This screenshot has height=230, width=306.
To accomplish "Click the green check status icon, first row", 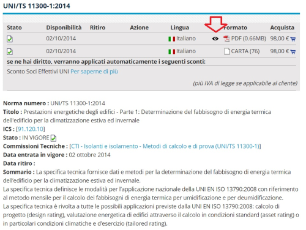I will [10, 39].
